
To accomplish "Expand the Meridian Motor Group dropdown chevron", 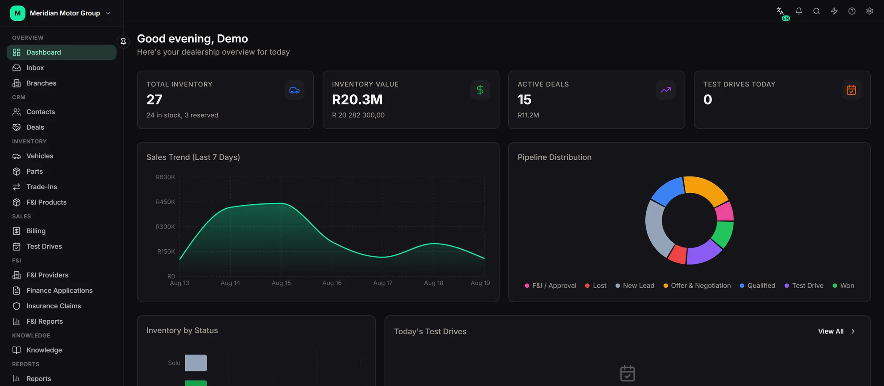I will (108, 13).
